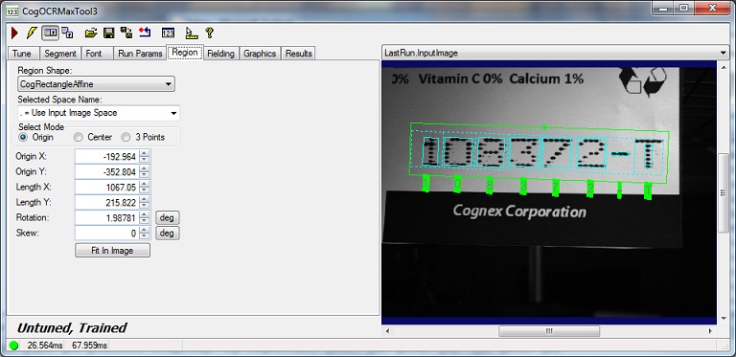Click the Origin X value field
Image resolution: width=736 pixels, height=357 pixels.
(107, 156)
